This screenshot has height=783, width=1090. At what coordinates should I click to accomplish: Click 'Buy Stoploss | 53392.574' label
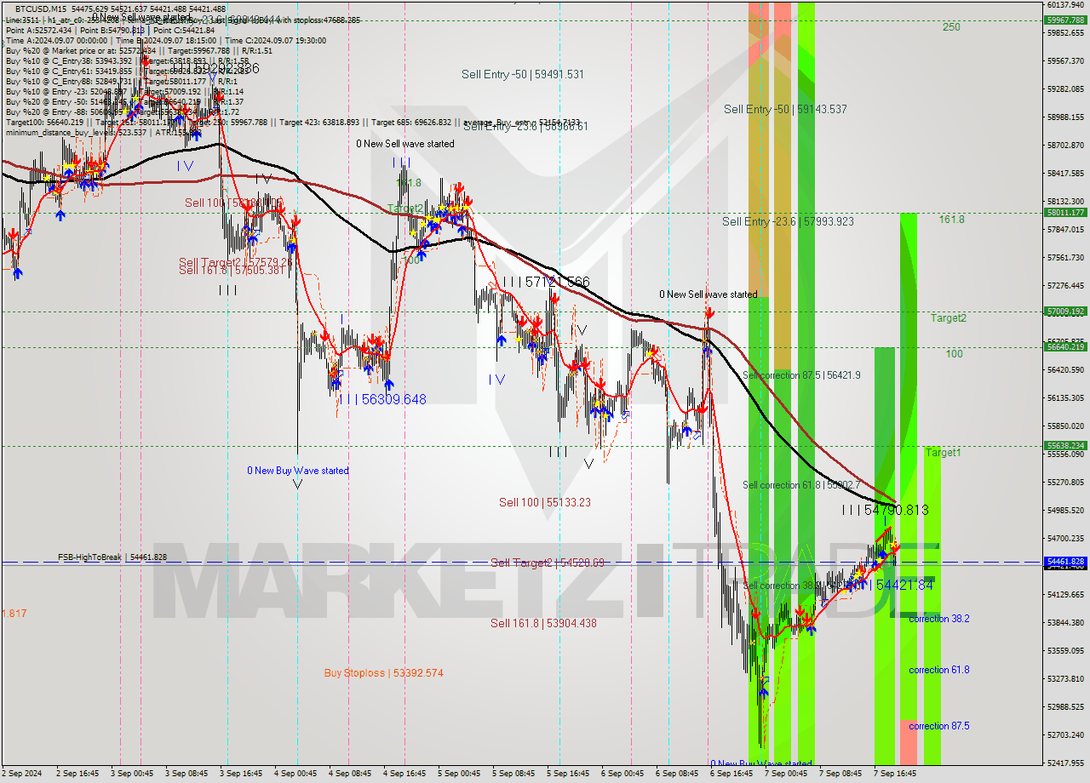(x=383, y=672)
